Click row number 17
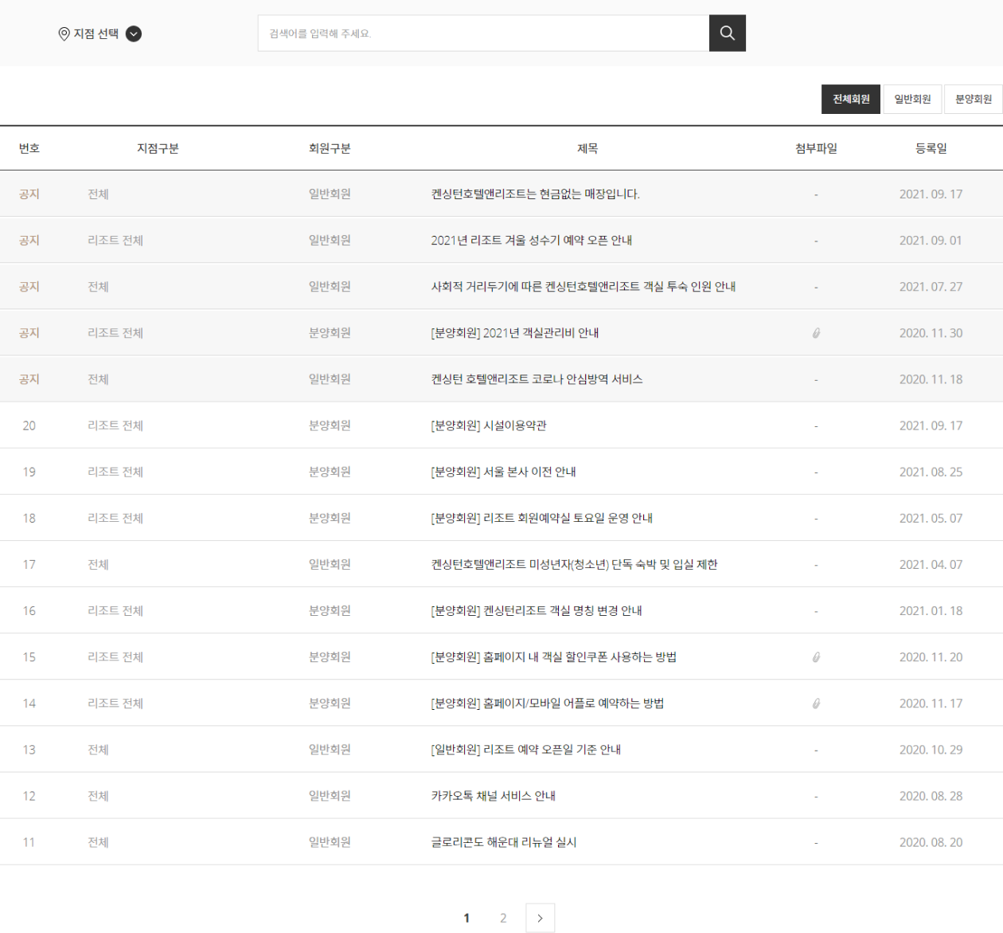1003x933 pixels. [x=29, y=564]
